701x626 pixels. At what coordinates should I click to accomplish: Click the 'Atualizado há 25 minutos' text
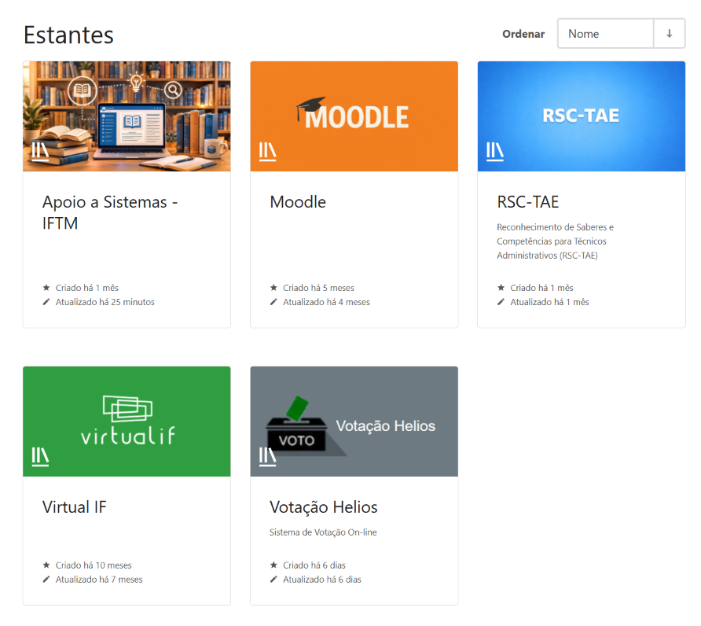[105, 302]
